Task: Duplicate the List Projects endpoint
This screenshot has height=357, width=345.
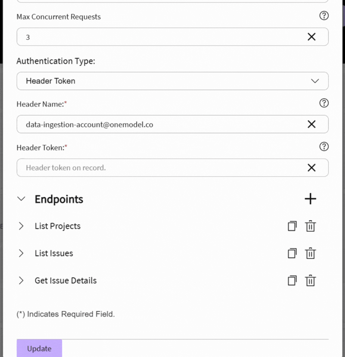Action: pos(292,226)
